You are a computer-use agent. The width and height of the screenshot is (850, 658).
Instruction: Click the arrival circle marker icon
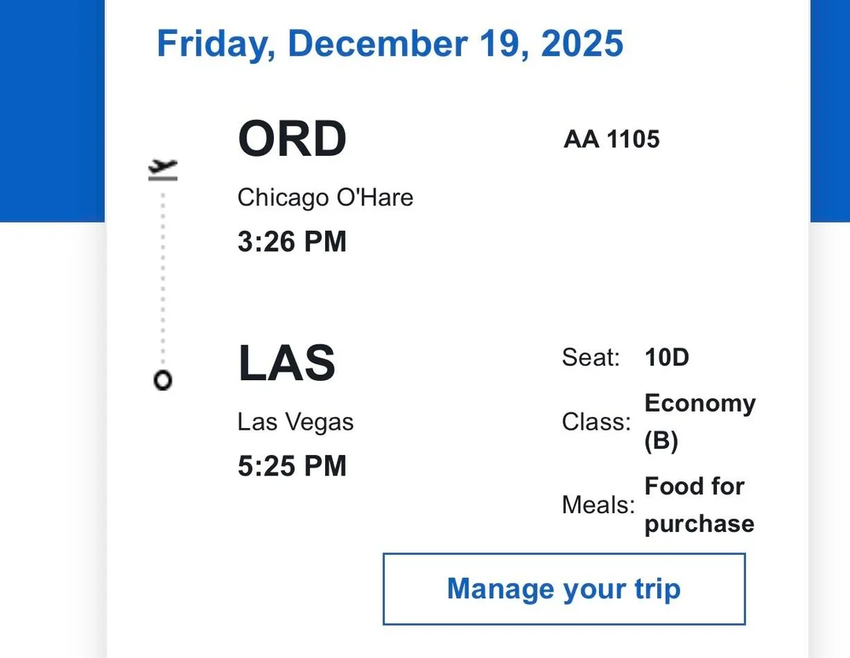[163, 380]
